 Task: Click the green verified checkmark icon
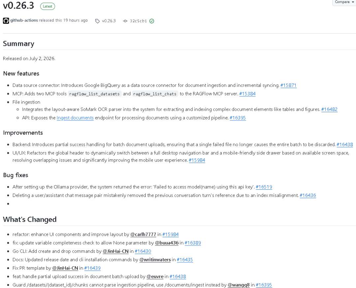(152, 21)
